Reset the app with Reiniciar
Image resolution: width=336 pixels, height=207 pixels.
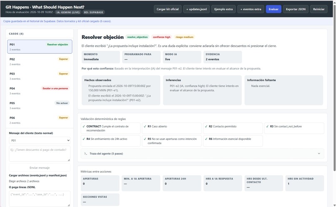(x=318, y=9)
